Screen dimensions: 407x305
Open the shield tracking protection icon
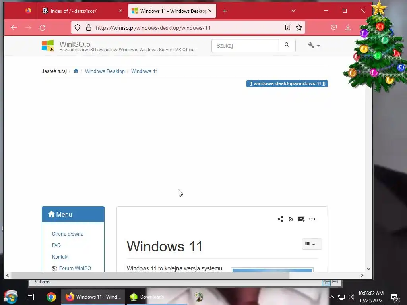coord(78,27)
